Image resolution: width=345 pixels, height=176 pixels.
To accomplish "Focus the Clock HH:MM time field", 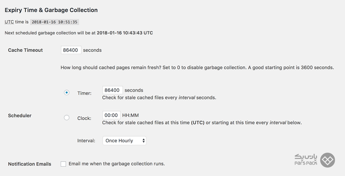I will tap(111, 115).
